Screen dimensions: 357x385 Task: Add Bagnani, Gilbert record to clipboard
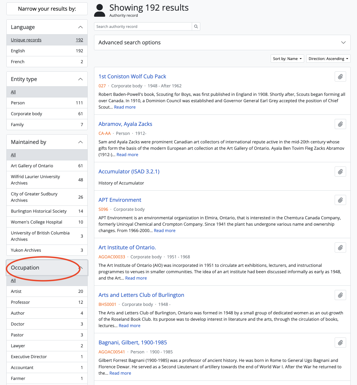point(340,343)
